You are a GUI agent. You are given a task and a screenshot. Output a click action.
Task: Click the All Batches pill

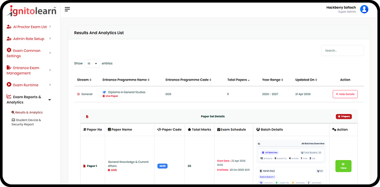pos(270,153)
